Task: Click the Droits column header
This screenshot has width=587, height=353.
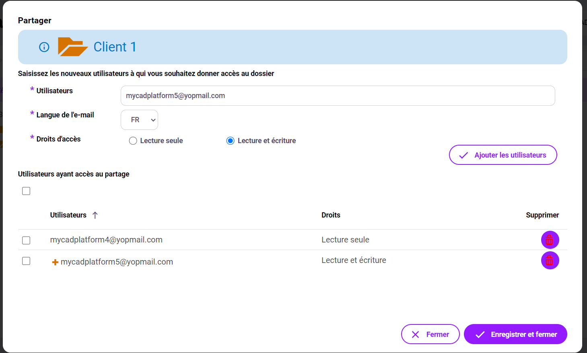Action: (331, 215)
